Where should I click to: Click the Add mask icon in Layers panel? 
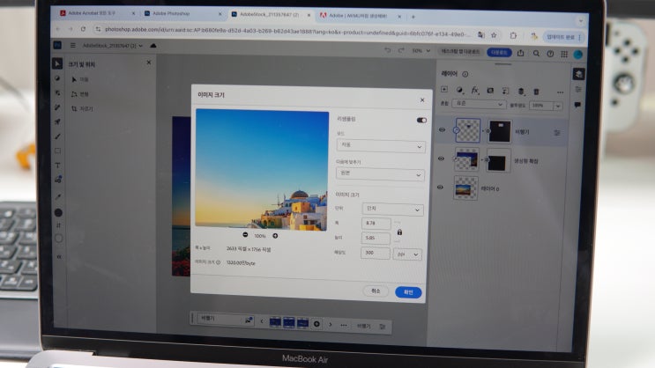pyautogui.click(x=490, y=91)
